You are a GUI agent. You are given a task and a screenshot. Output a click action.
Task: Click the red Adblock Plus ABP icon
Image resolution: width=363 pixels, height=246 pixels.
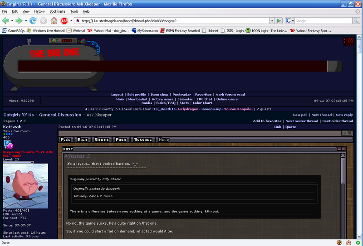[x=64, y=21]
